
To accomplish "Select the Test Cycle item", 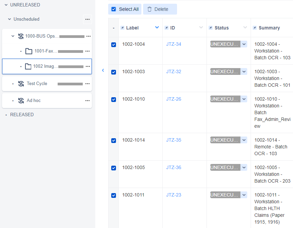I will tap(37, 84).
